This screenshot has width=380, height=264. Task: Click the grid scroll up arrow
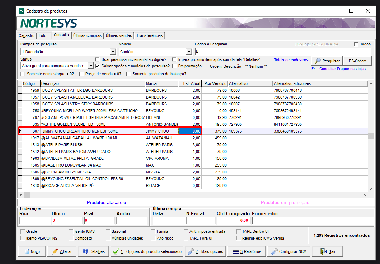(x=371, y=84)
